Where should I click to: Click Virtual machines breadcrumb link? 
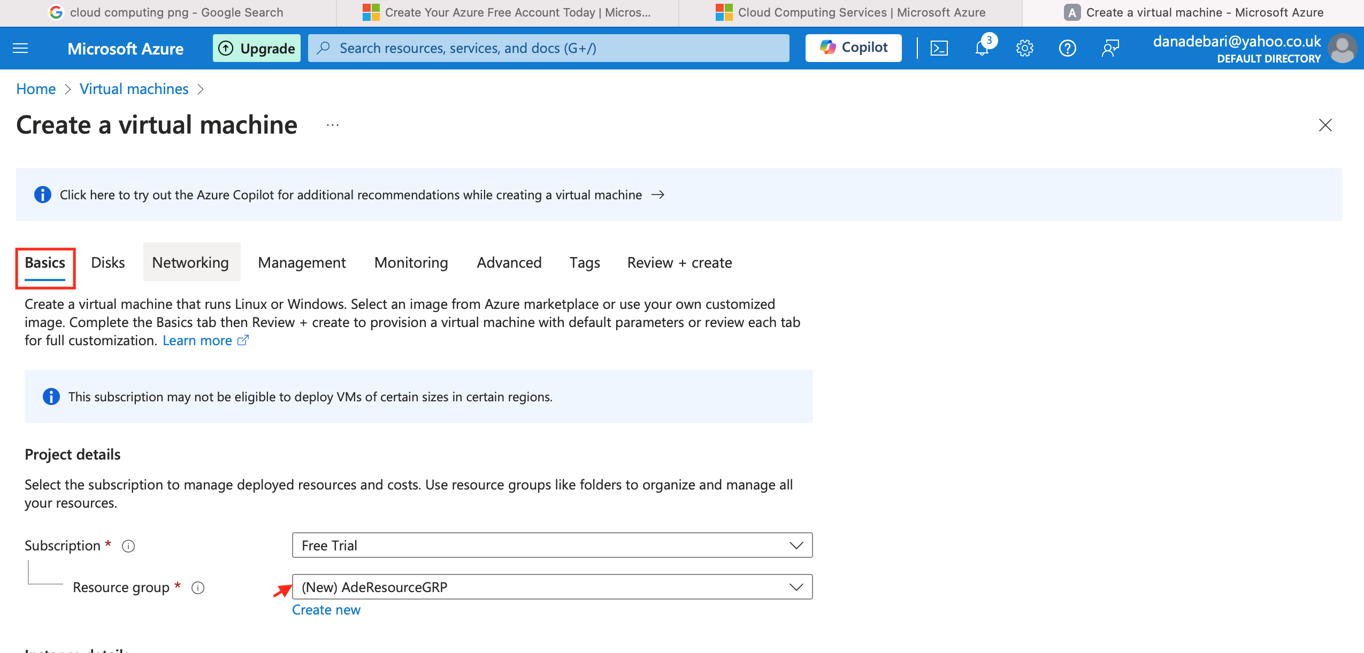[x=134, y=89]
